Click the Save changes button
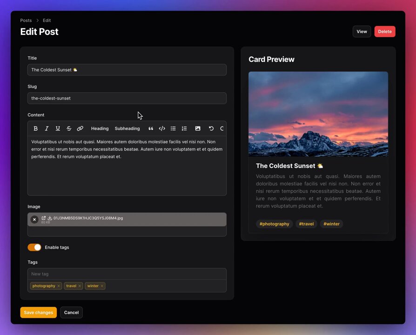Image resolution: width=416 pixels, height=335 pixels. pos(38,313)
